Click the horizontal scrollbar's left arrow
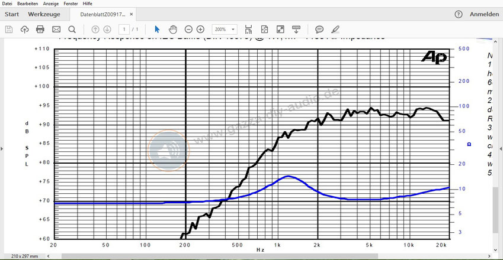 pyautogui.click(x=49, y=256)
